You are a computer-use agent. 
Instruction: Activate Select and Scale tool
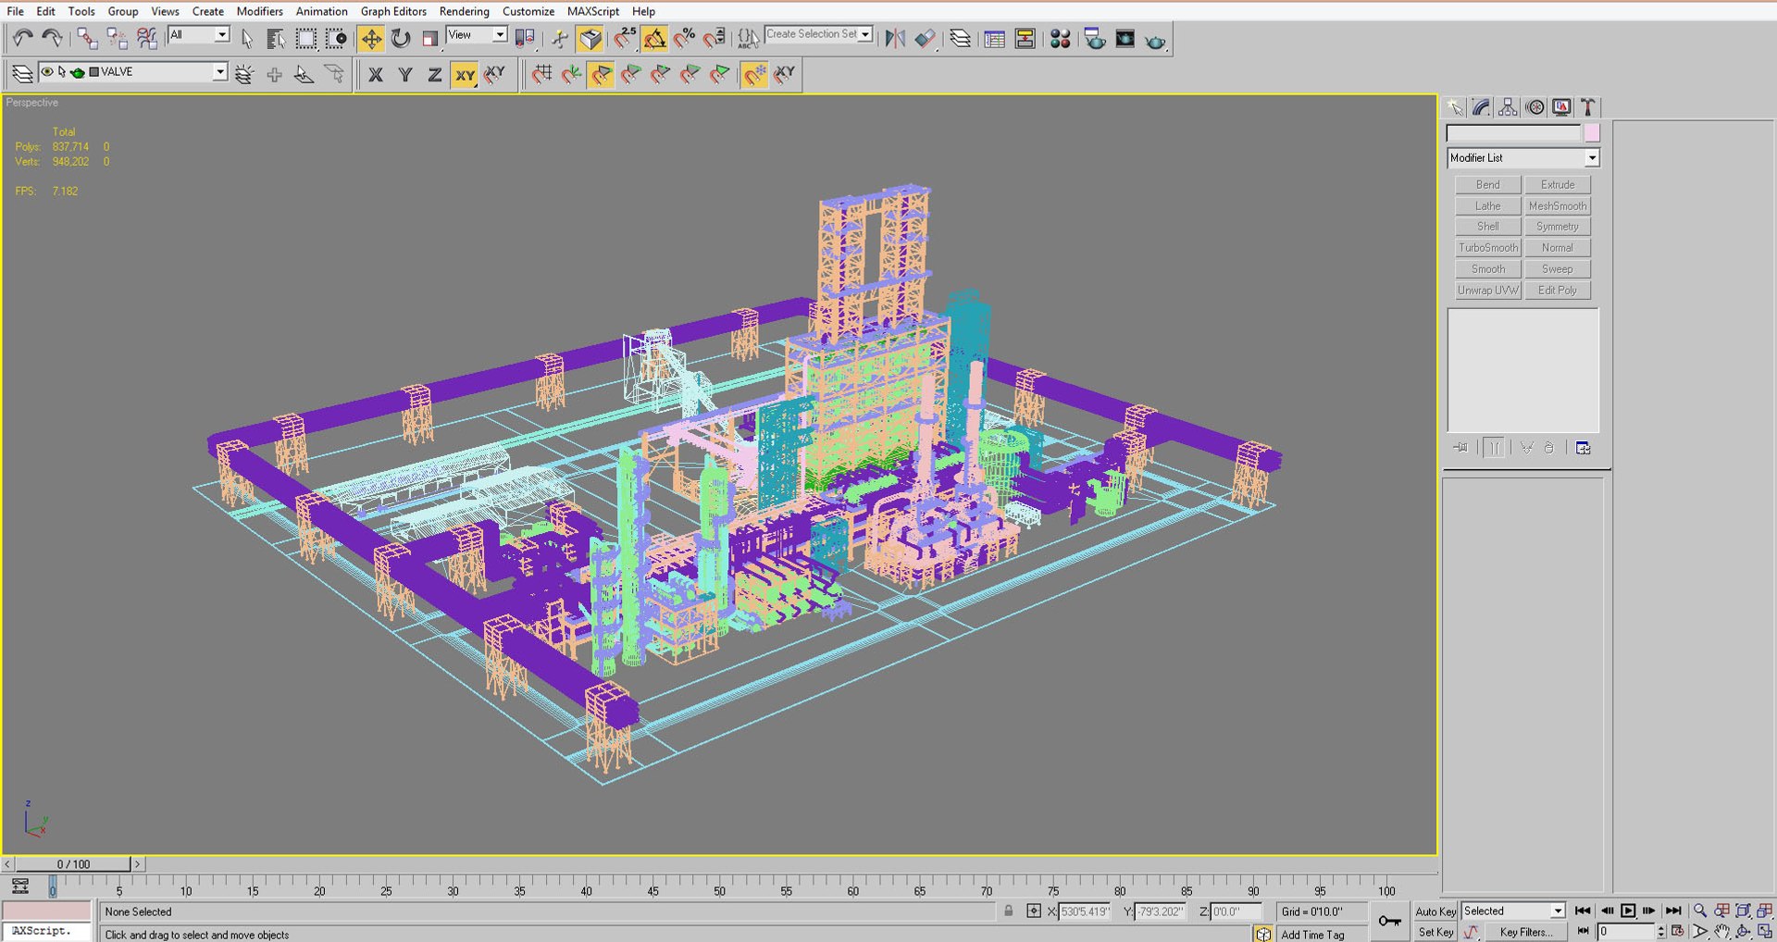point(430,38)
